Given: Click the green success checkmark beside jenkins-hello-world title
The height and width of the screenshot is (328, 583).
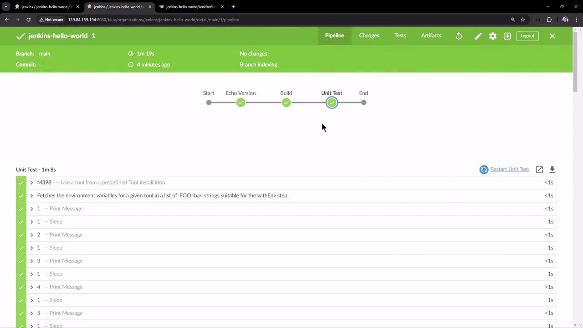Looking at the screenshot, I should click(x=20, y=36).
